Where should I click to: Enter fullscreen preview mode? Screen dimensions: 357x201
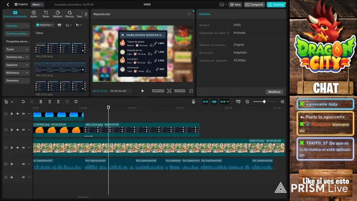(191, 91)
